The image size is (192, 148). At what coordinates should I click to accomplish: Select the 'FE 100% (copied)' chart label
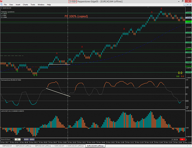tap(76, 16)
